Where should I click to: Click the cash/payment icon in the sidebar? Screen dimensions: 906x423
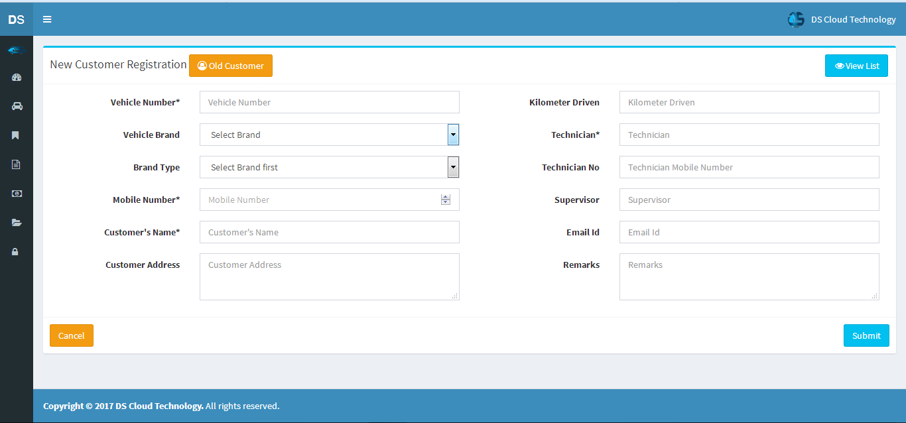coord(15,193)
